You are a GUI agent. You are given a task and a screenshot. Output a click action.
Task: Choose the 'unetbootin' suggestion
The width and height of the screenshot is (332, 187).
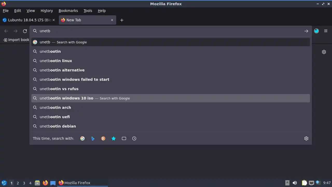[171, 51]
